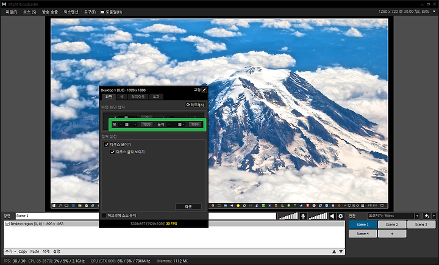Screen dimensions: 439x265
Task: Click the Paste source button
Action: point(35,252)
